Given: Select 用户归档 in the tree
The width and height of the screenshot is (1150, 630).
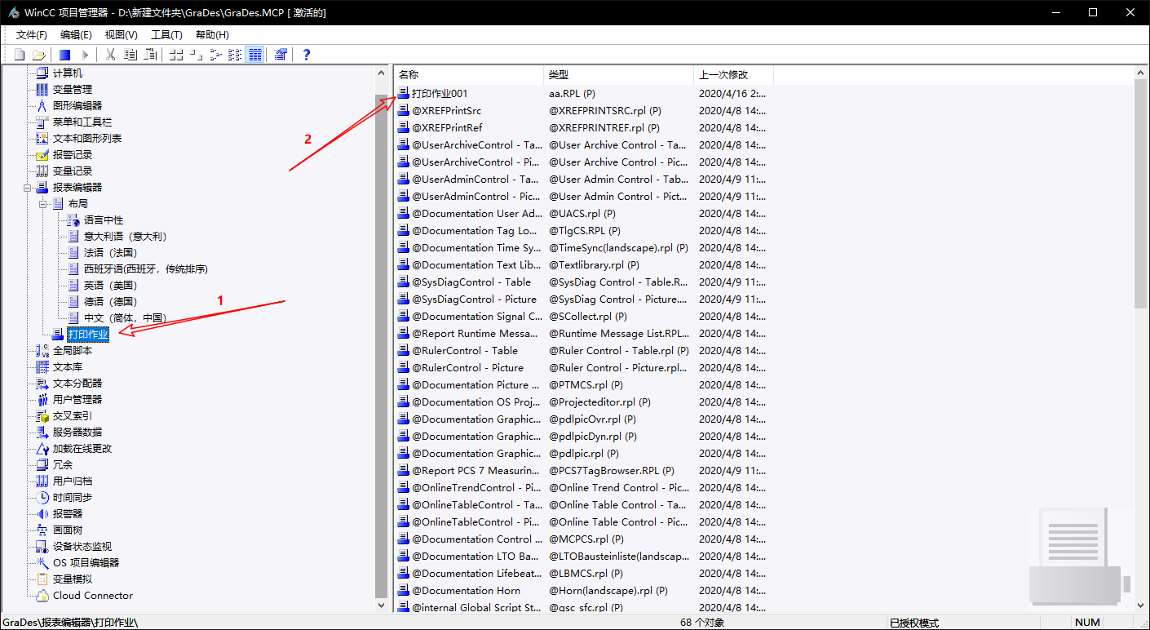Looking at the screenshot, I should (73, 481).
